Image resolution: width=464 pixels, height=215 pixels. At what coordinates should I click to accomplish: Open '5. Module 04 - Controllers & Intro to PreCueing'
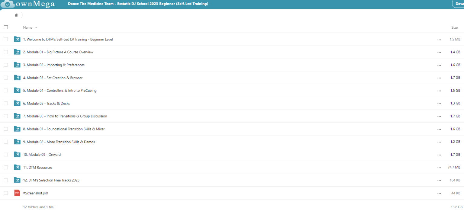[x=60, y=90]
